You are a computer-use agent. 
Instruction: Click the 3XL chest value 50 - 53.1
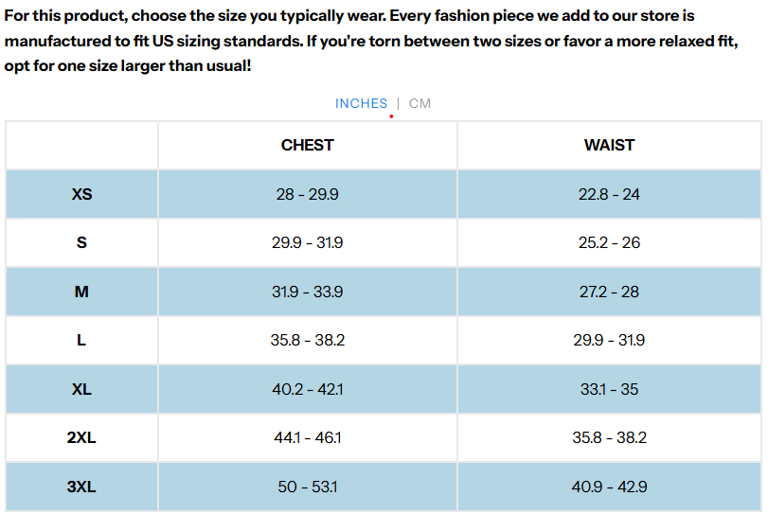tap(308, 487)
